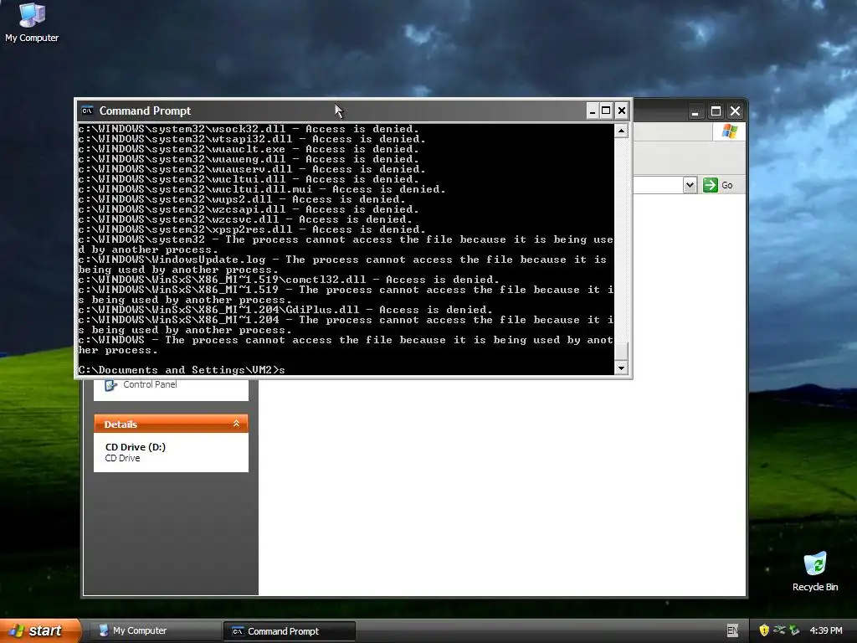Click the Control Panel icon in the sidebar

pyautogui.click(x=111, y=385)
